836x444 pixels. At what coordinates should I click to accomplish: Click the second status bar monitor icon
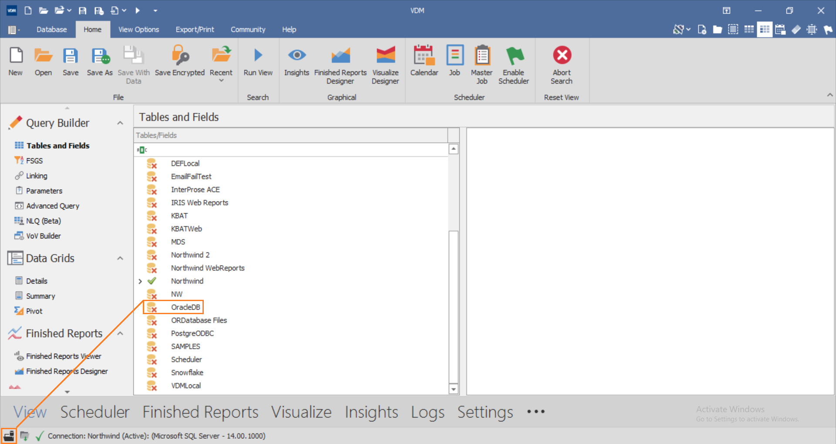coord(25,436)
